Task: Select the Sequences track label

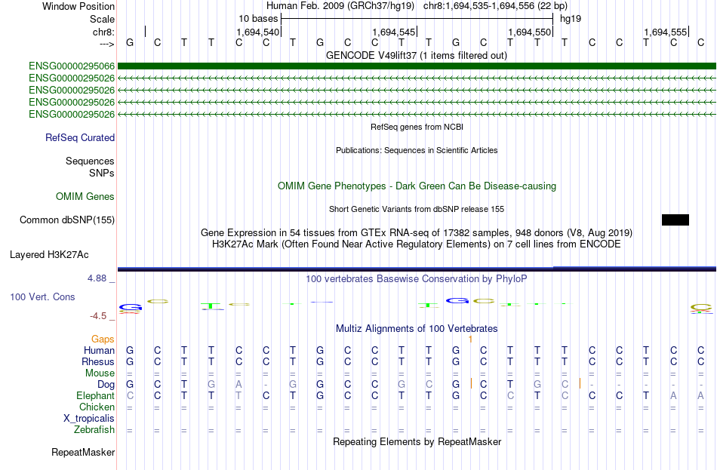Action: click(90, 161)
